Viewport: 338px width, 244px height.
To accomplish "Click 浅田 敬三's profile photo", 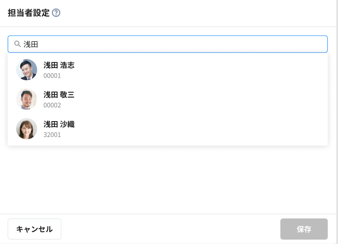I will 27,99.
